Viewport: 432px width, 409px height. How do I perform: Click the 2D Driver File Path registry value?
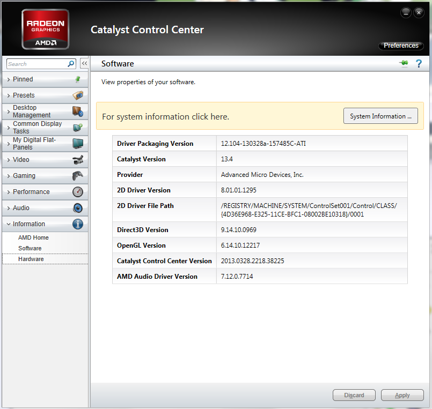point(309,210)
